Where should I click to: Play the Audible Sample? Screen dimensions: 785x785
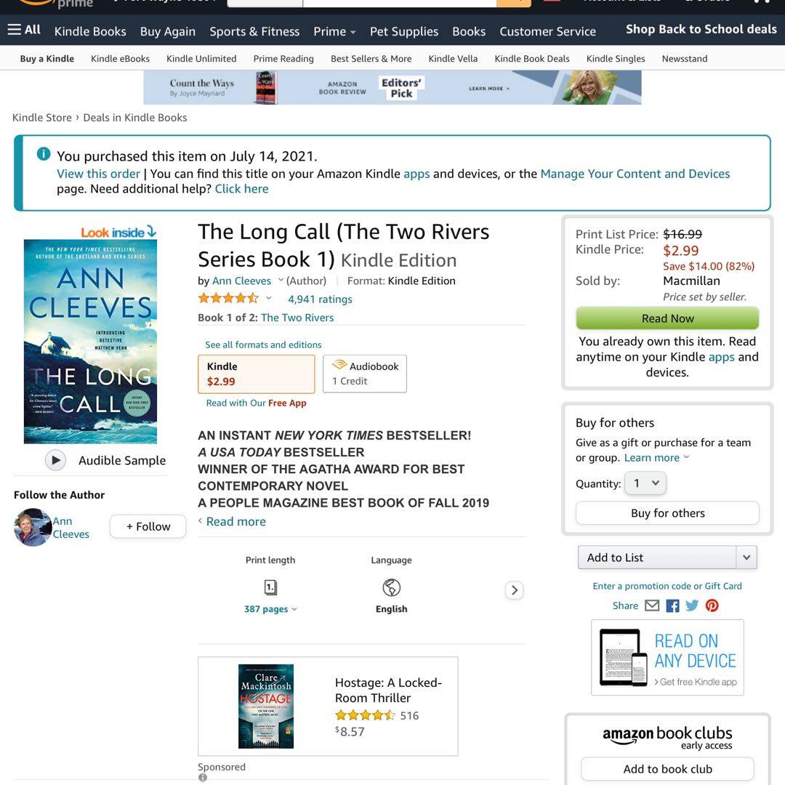[x=55, y=460]
